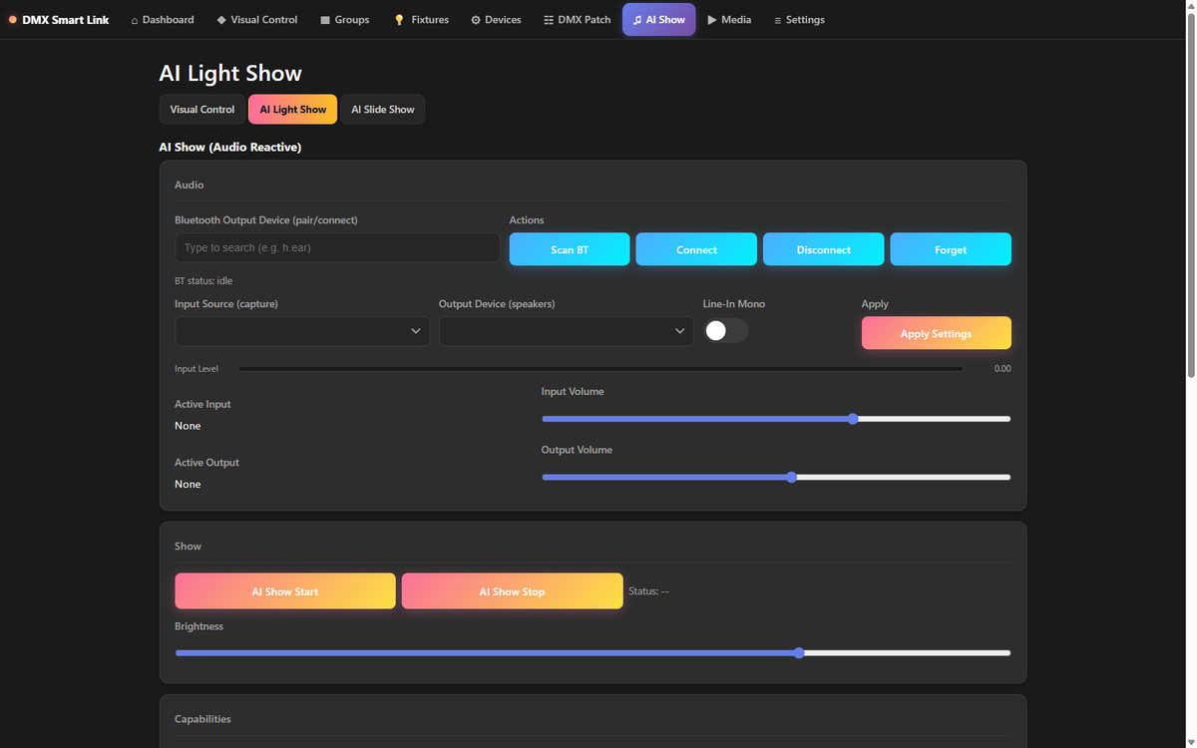The width and height of the screenshot is (1197, 748).
Task: Click the Brightness slider handle
Action: (x=799, y=653)
